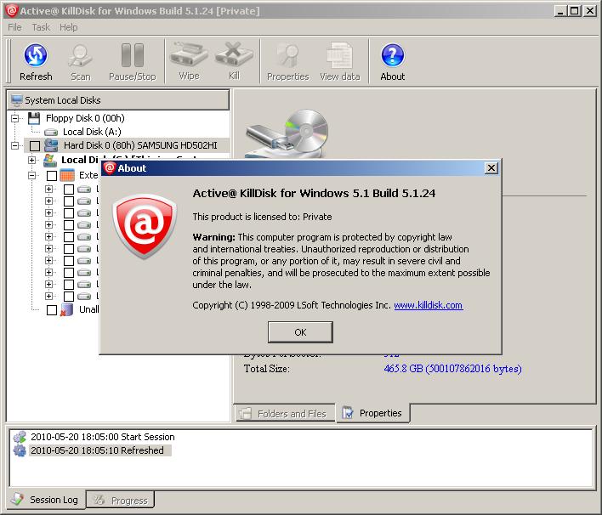
Task: Close the About dialog with X
Action: point(491,168)
